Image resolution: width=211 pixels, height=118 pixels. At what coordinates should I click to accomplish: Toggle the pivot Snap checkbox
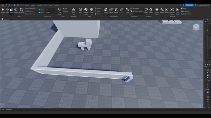click(63, 9)
